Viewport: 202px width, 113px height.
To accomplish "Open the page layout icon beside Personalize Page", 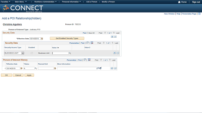I will click(199, 14).
